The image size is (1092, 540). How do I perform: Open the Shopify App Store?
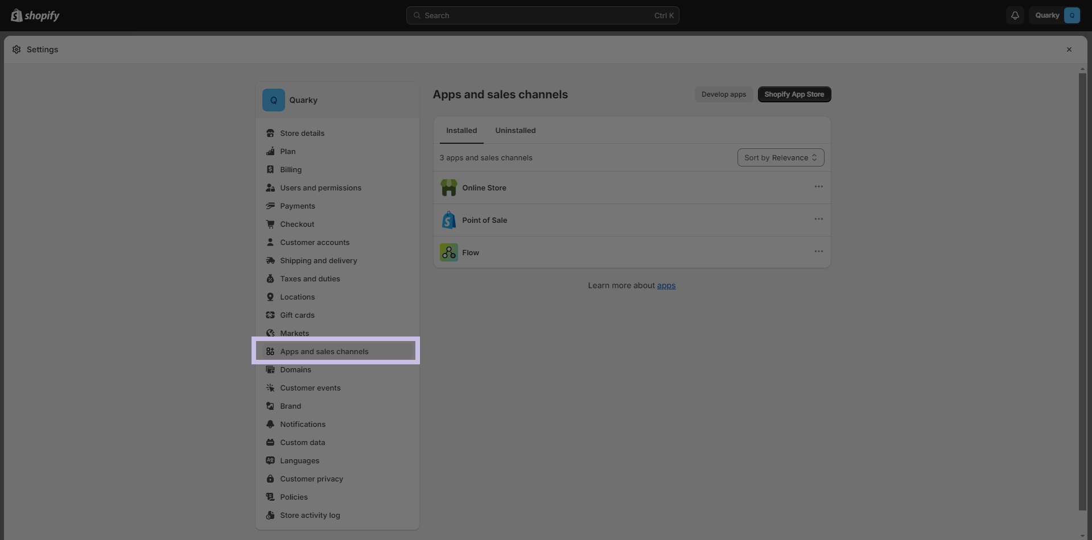coord(794,94)
